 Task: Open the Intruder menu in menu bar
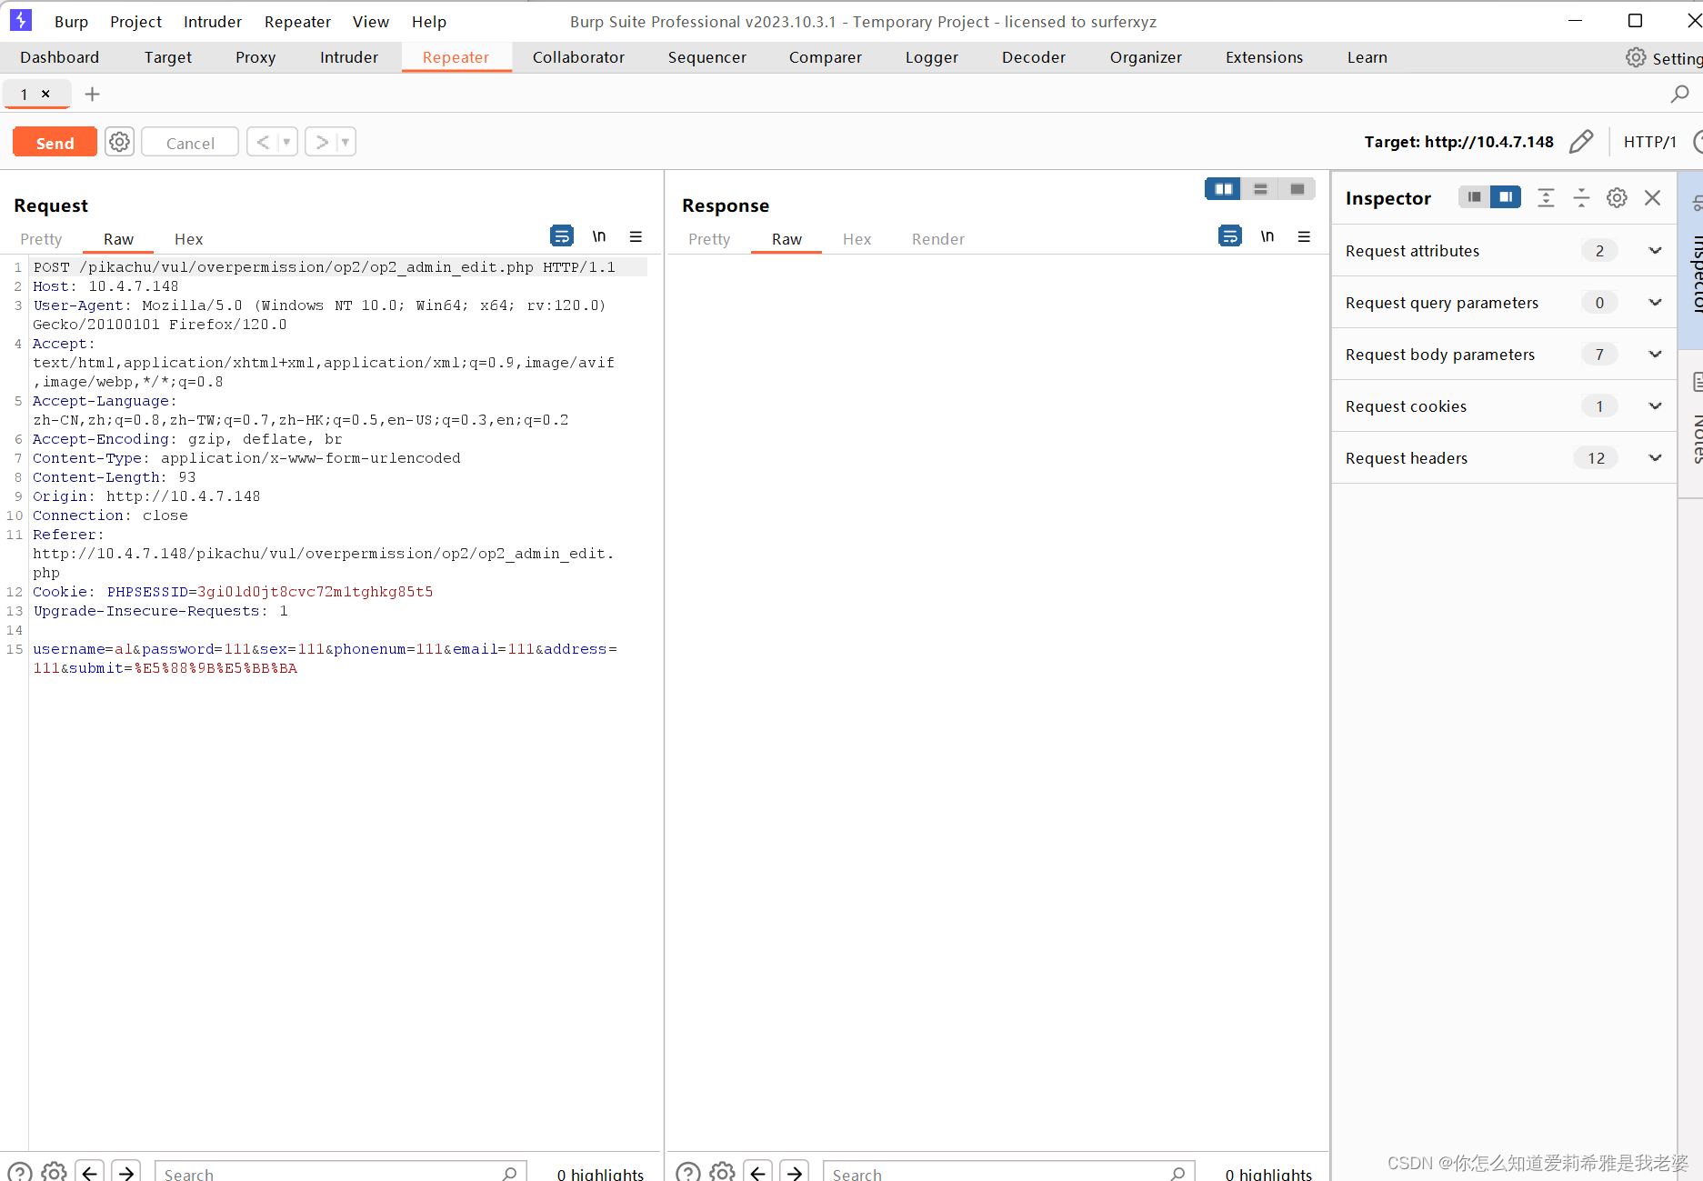coord(213,22)
